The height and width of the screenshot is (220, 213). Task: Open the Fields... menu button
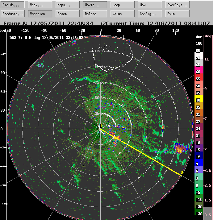pyautogui.click(x=13, y=5)
